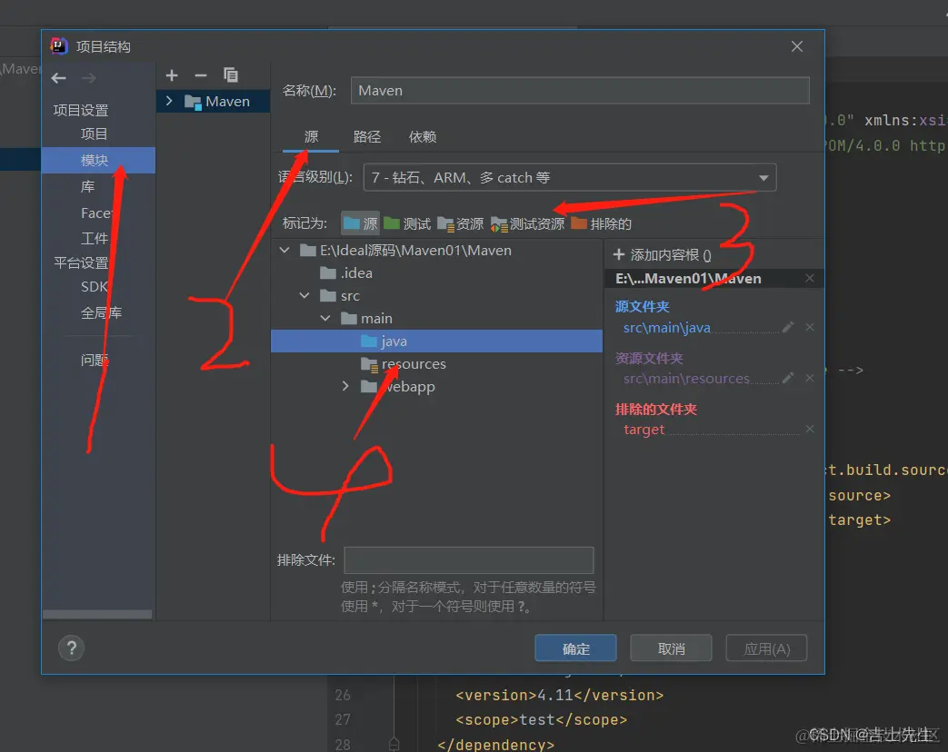Mark folder as 测试资源 (Test Resources)
The image size is (948, 752).
point(528,224)
